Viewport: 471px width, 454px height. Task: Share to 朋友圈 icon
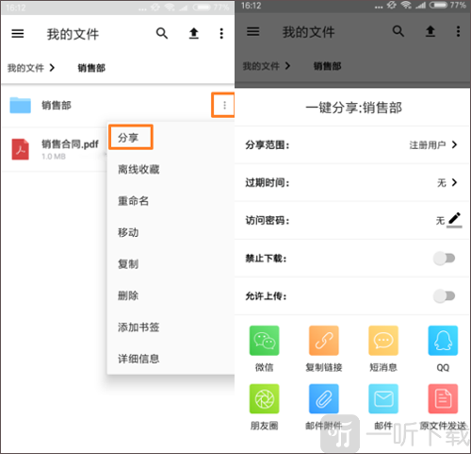click(264, 398)
